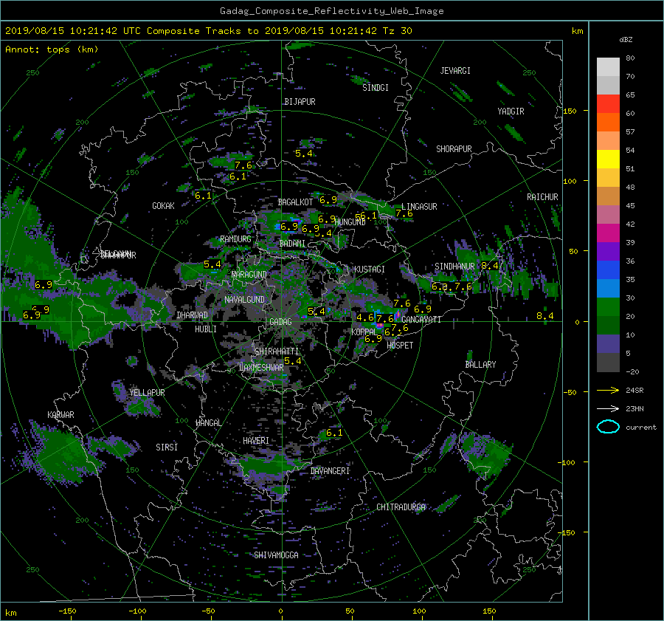Select the magenta 39 dBZ color swatch
Image resolution: width=664 pixels, height=621 pixels.
pyautogui.click(x=608, y=233)
